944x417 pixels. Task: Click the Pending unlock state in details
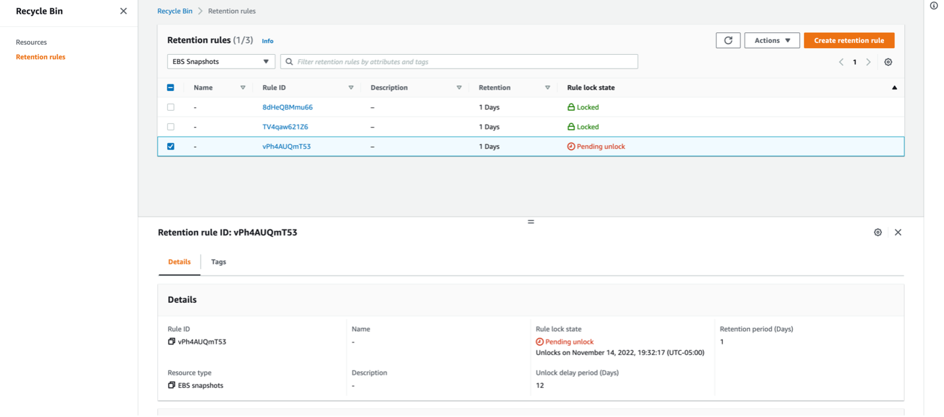click(564, 342)
